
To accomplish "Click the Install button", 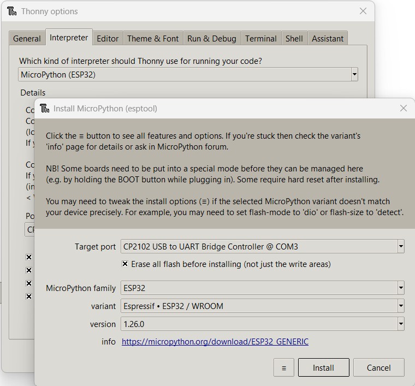I will pyautogui.click(x=323, y=367).
